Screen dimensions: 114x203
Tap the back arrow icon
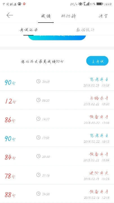pyautogui.click(x=10, y=15)
